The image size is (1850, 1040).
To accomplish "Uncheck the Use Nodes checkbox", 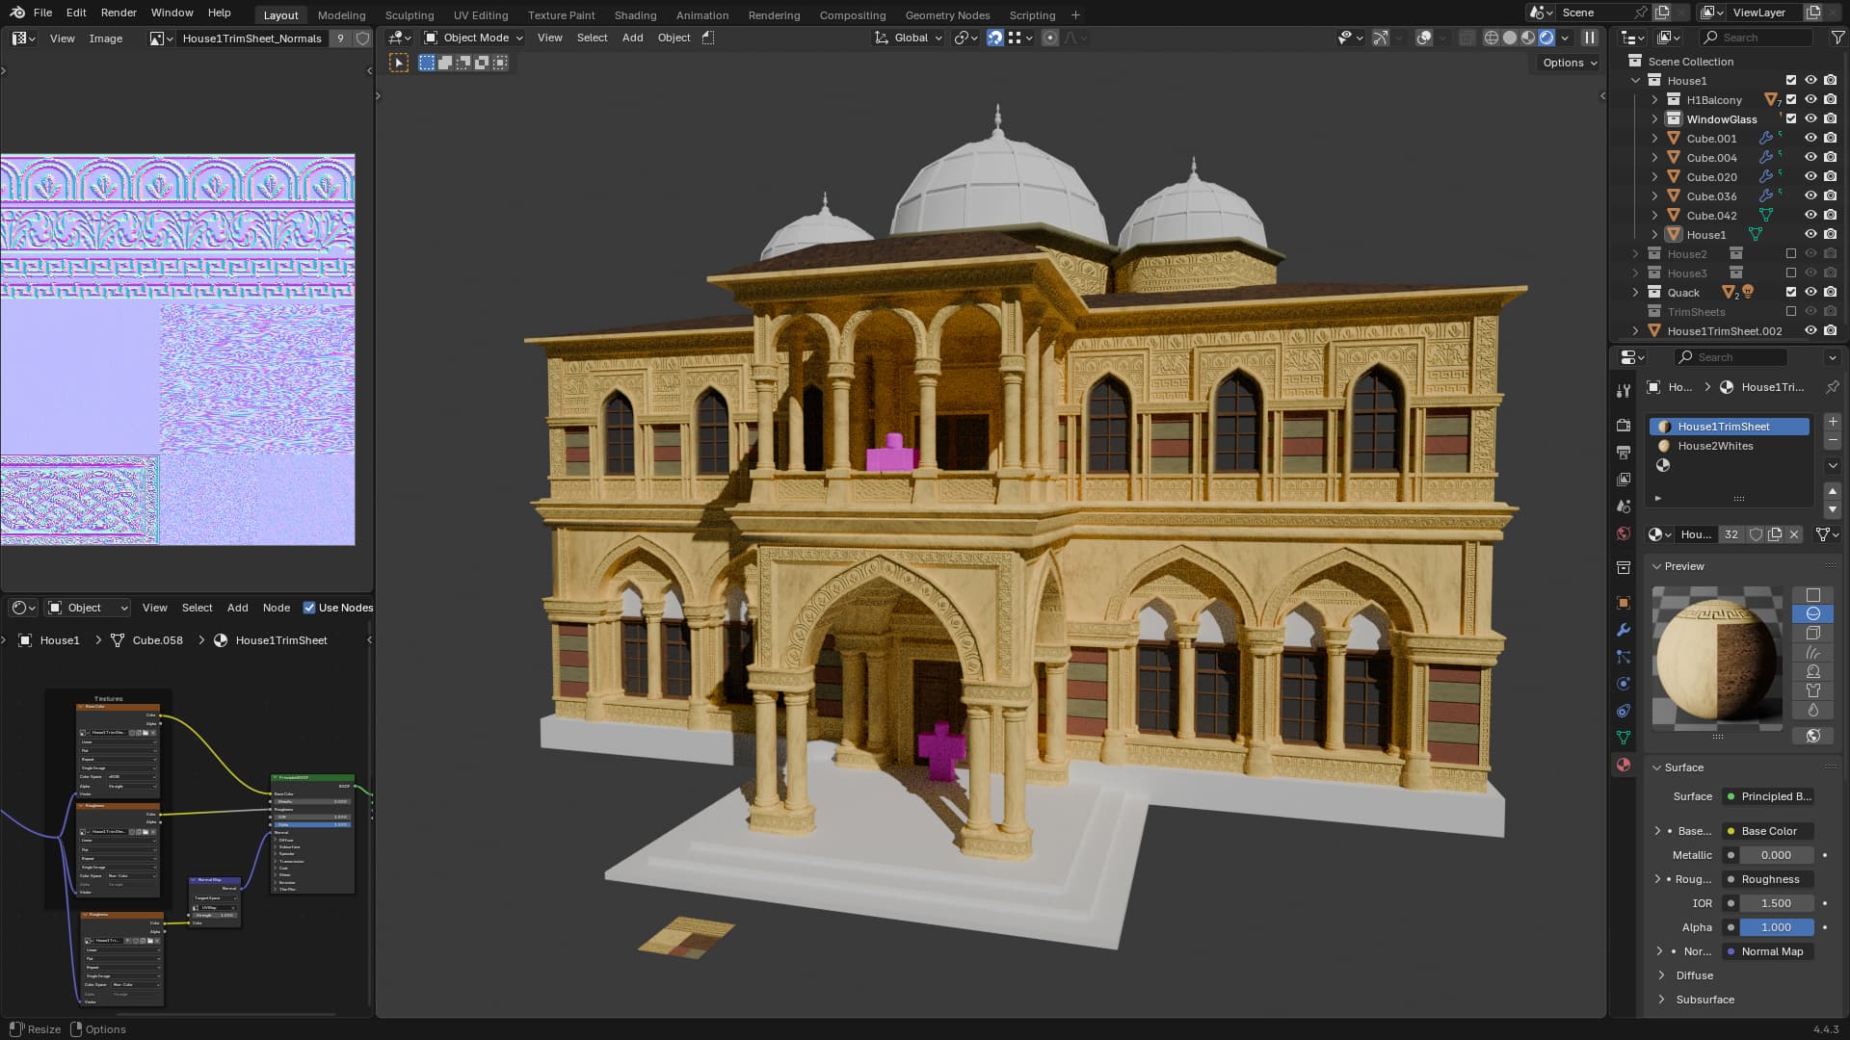I will [x=309, y=608].
